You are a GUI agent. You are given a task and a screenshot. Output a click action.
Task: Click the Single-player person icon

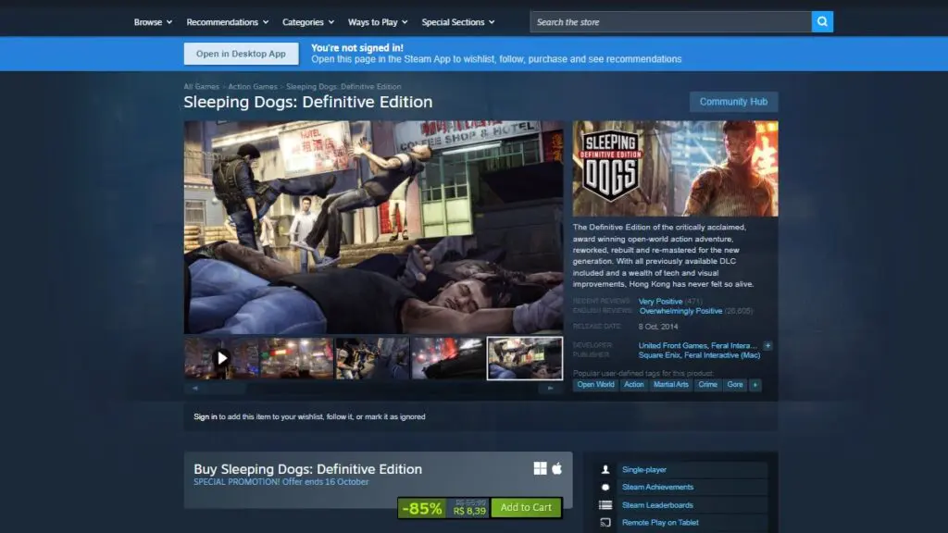click(x=605, y=470)
